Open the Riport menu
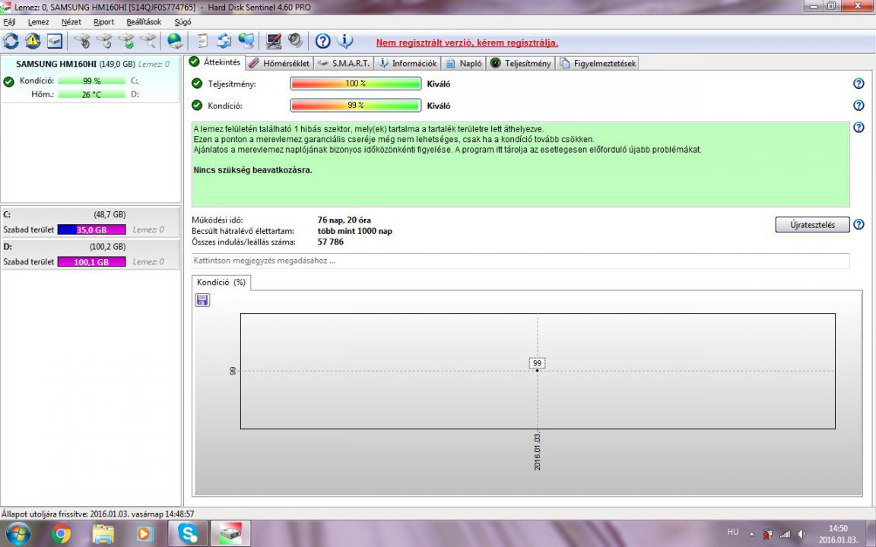 click(x=104, y=22)
